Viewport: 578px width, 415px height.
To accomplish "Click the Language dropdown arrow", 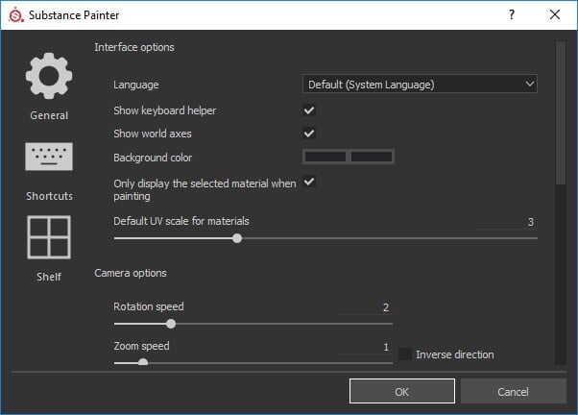I will click(x=529, y=84).
